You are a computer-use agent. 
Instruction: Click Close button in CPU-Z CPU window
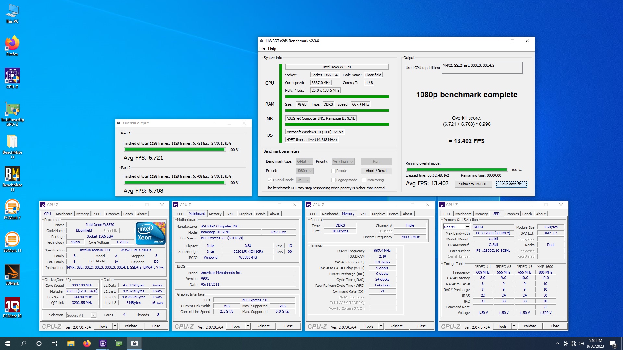[156, 326]
